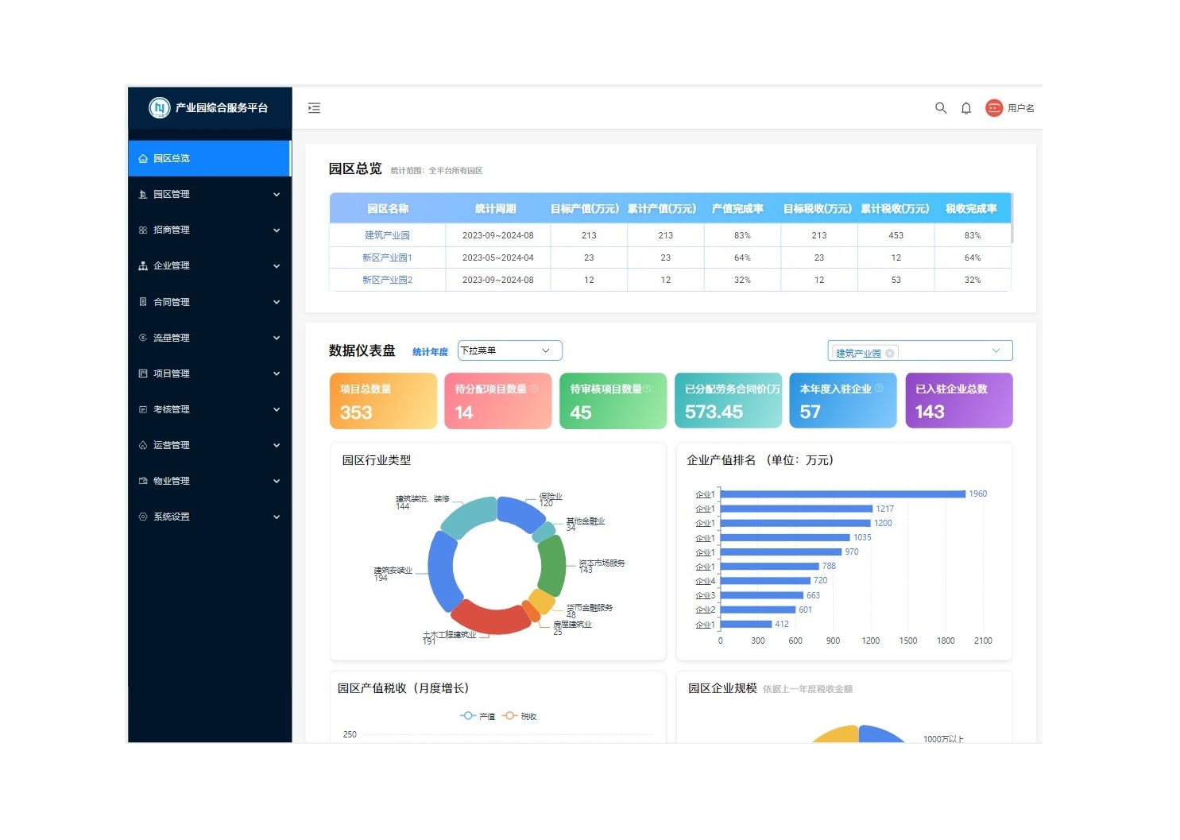Open the 新区产业园2 table link
This screenshot has height=840, width=1180.
coord(387,280)
